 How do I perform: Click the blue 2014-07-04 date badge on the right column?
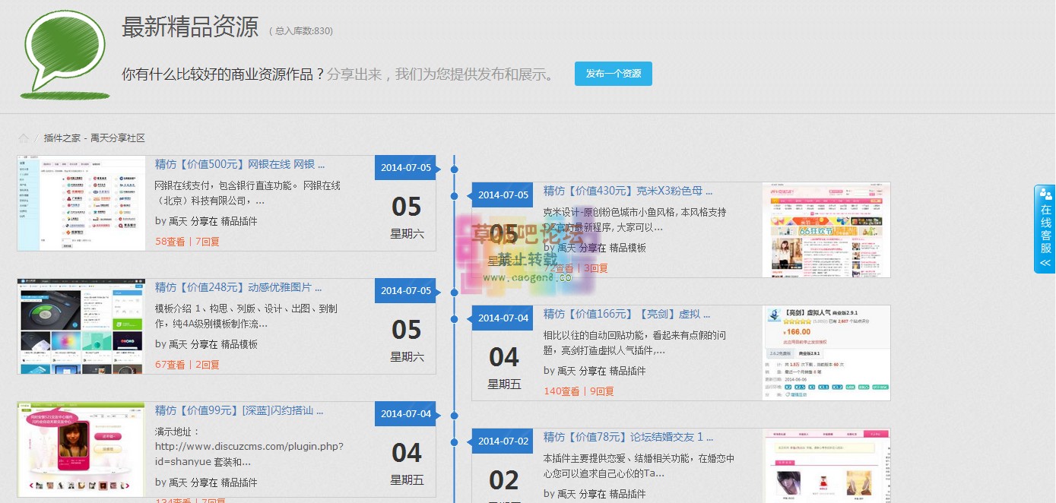click(x=502, y=318)
